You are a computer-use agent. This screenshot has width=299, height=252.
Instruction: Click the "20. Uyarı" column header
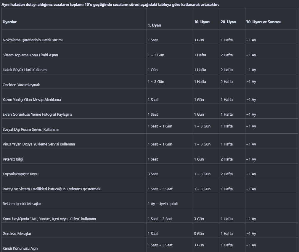[x=228, y=22]
